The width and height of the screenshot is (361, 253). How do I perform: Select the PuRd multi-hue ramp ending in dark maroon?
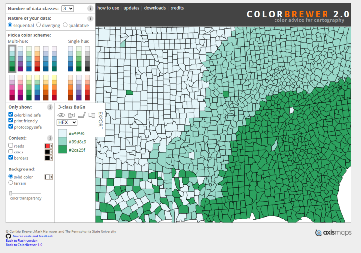coord(12,87)
